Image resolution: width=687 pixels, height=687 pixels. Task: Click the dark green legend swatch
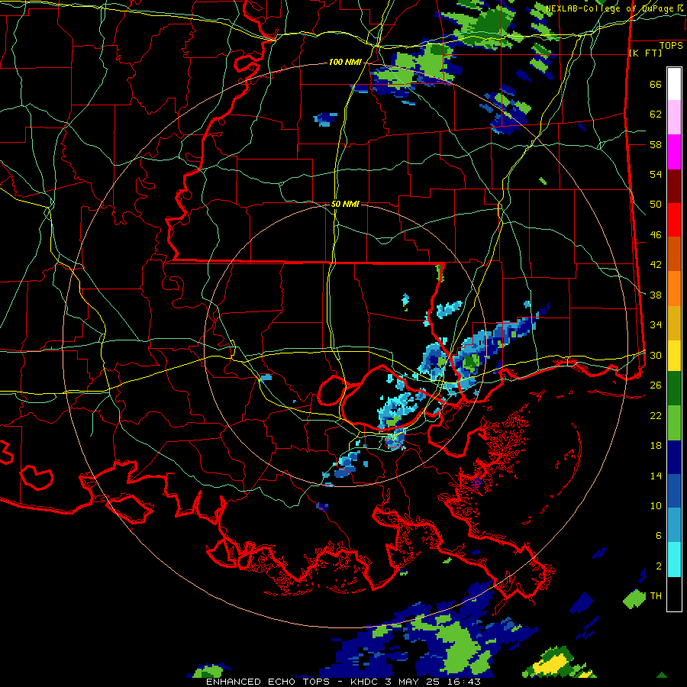coord(674,389)
